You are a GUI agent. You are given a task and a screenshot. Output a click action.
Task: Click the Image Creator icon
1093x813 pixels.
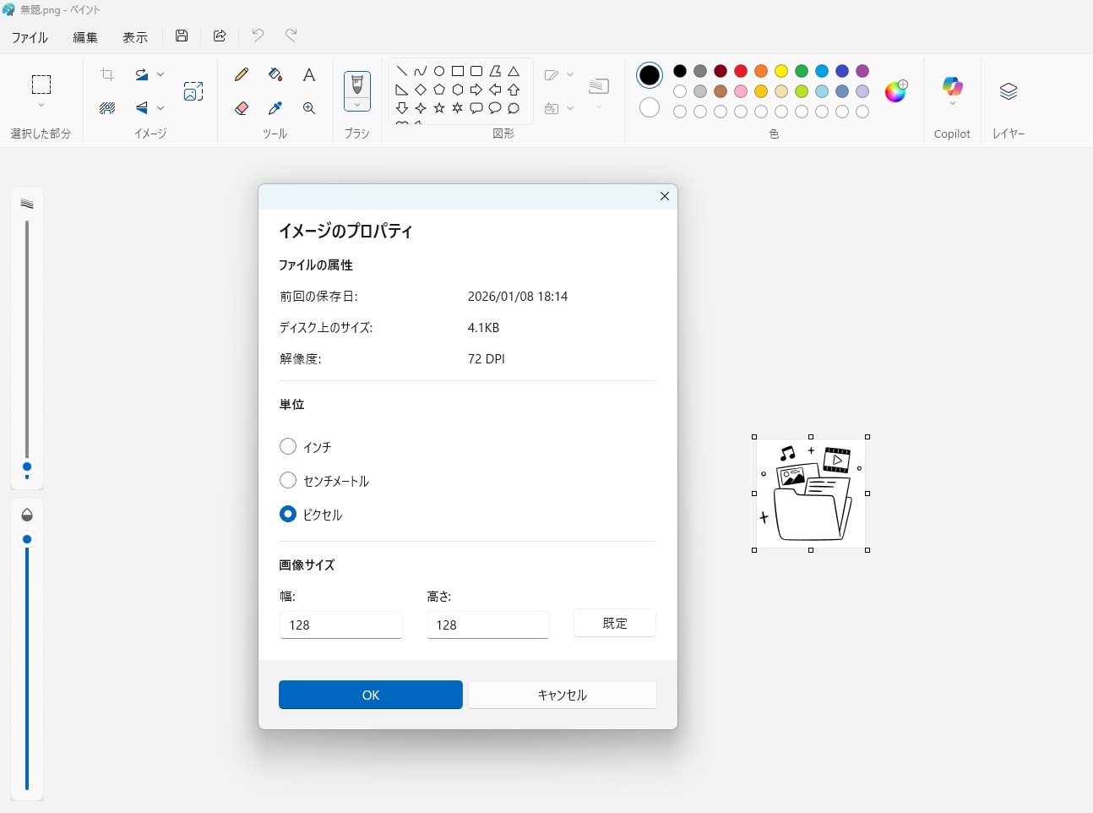click(193, 91)
